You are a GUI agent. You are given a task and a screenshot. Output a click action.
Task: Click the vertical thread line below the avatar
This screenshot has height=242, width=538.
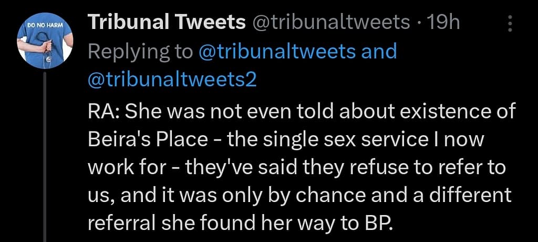tap(45, 158)
